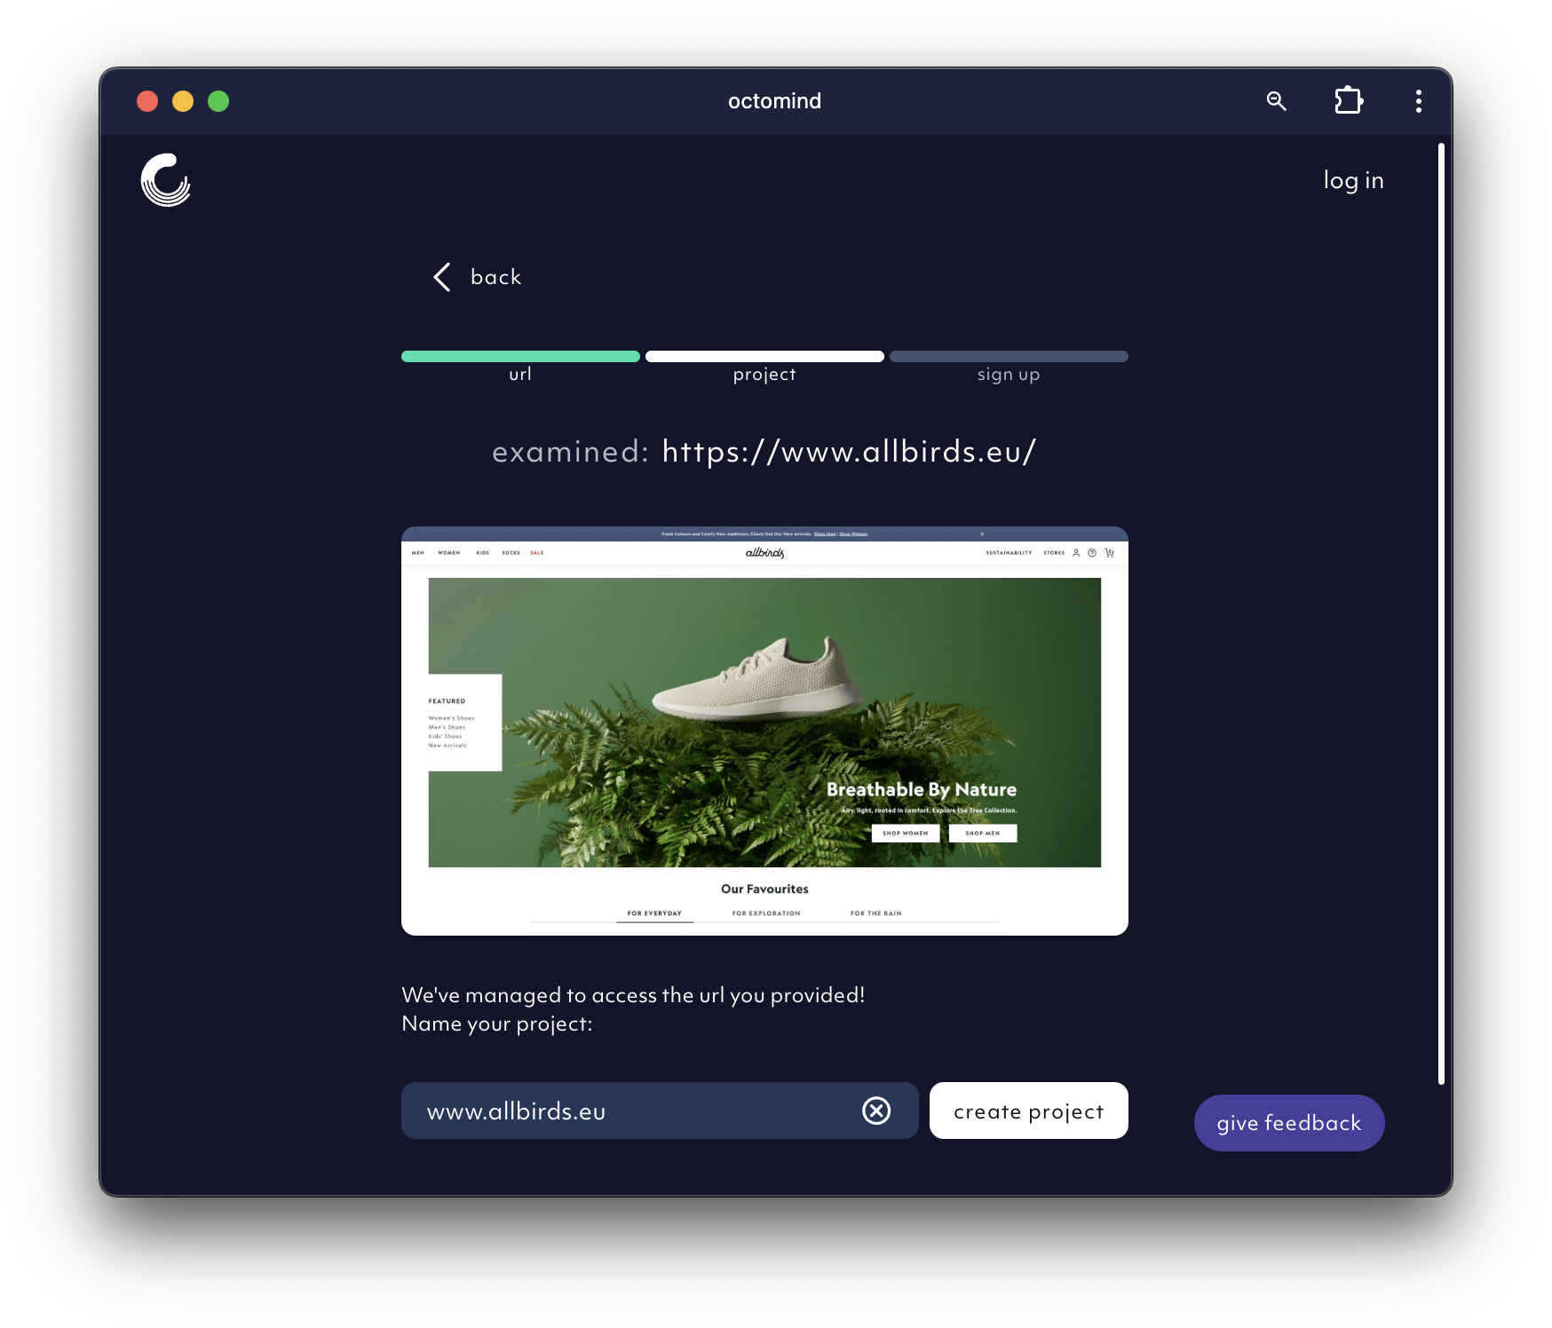
Task: Click the octomind window title text
Action: coord(774,101)
